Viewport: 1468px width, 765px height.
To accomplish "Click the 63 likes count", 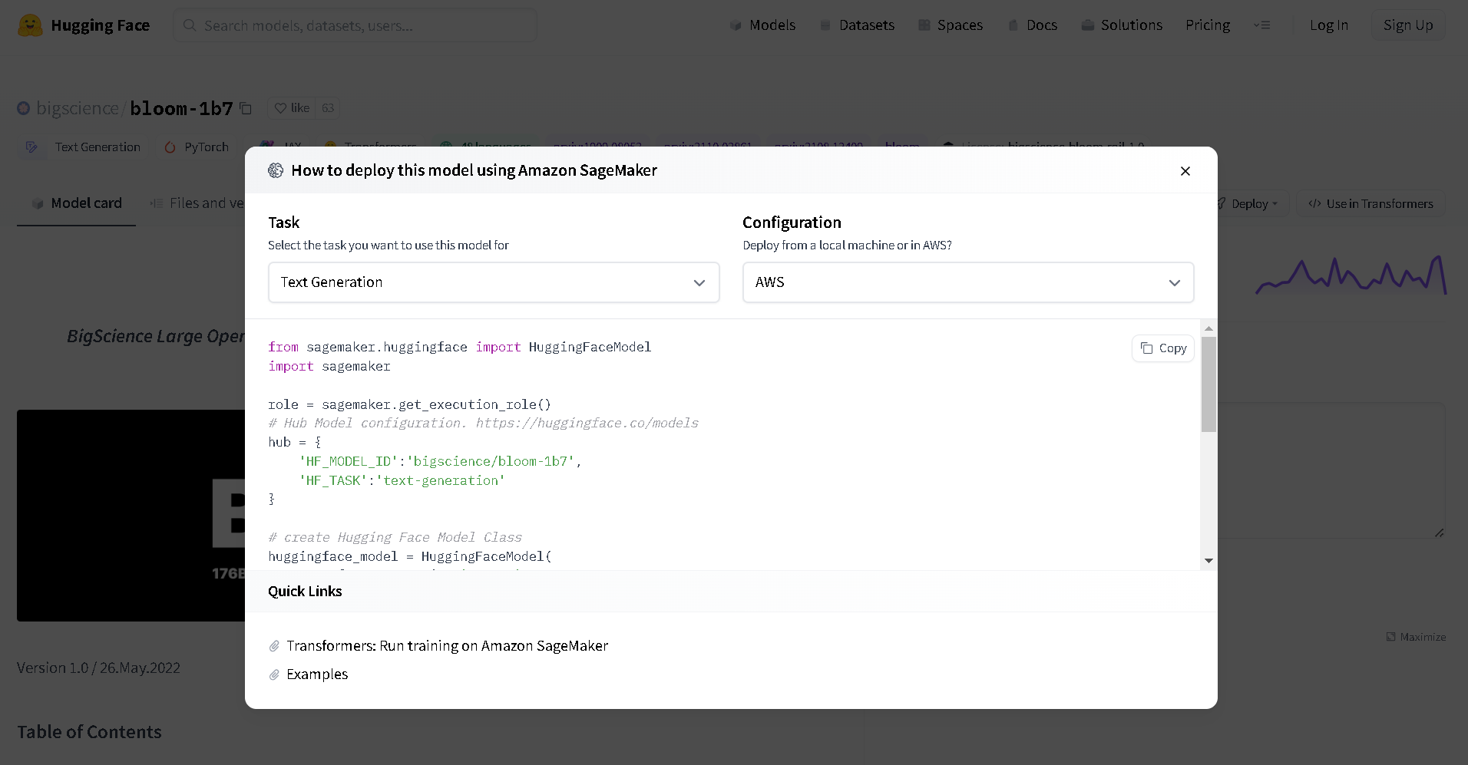I will click(x=328, y=108).
